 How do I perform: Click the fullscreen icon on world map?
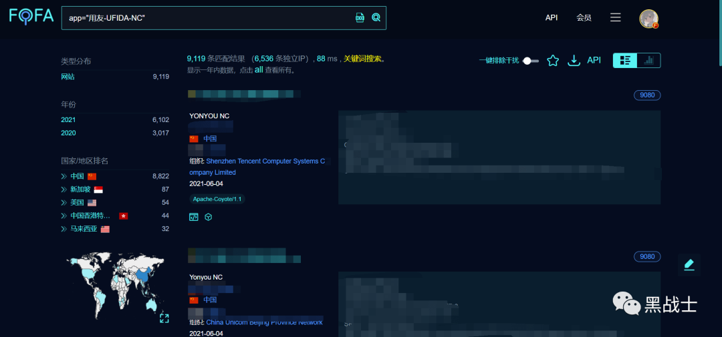(x=164, y=318)
